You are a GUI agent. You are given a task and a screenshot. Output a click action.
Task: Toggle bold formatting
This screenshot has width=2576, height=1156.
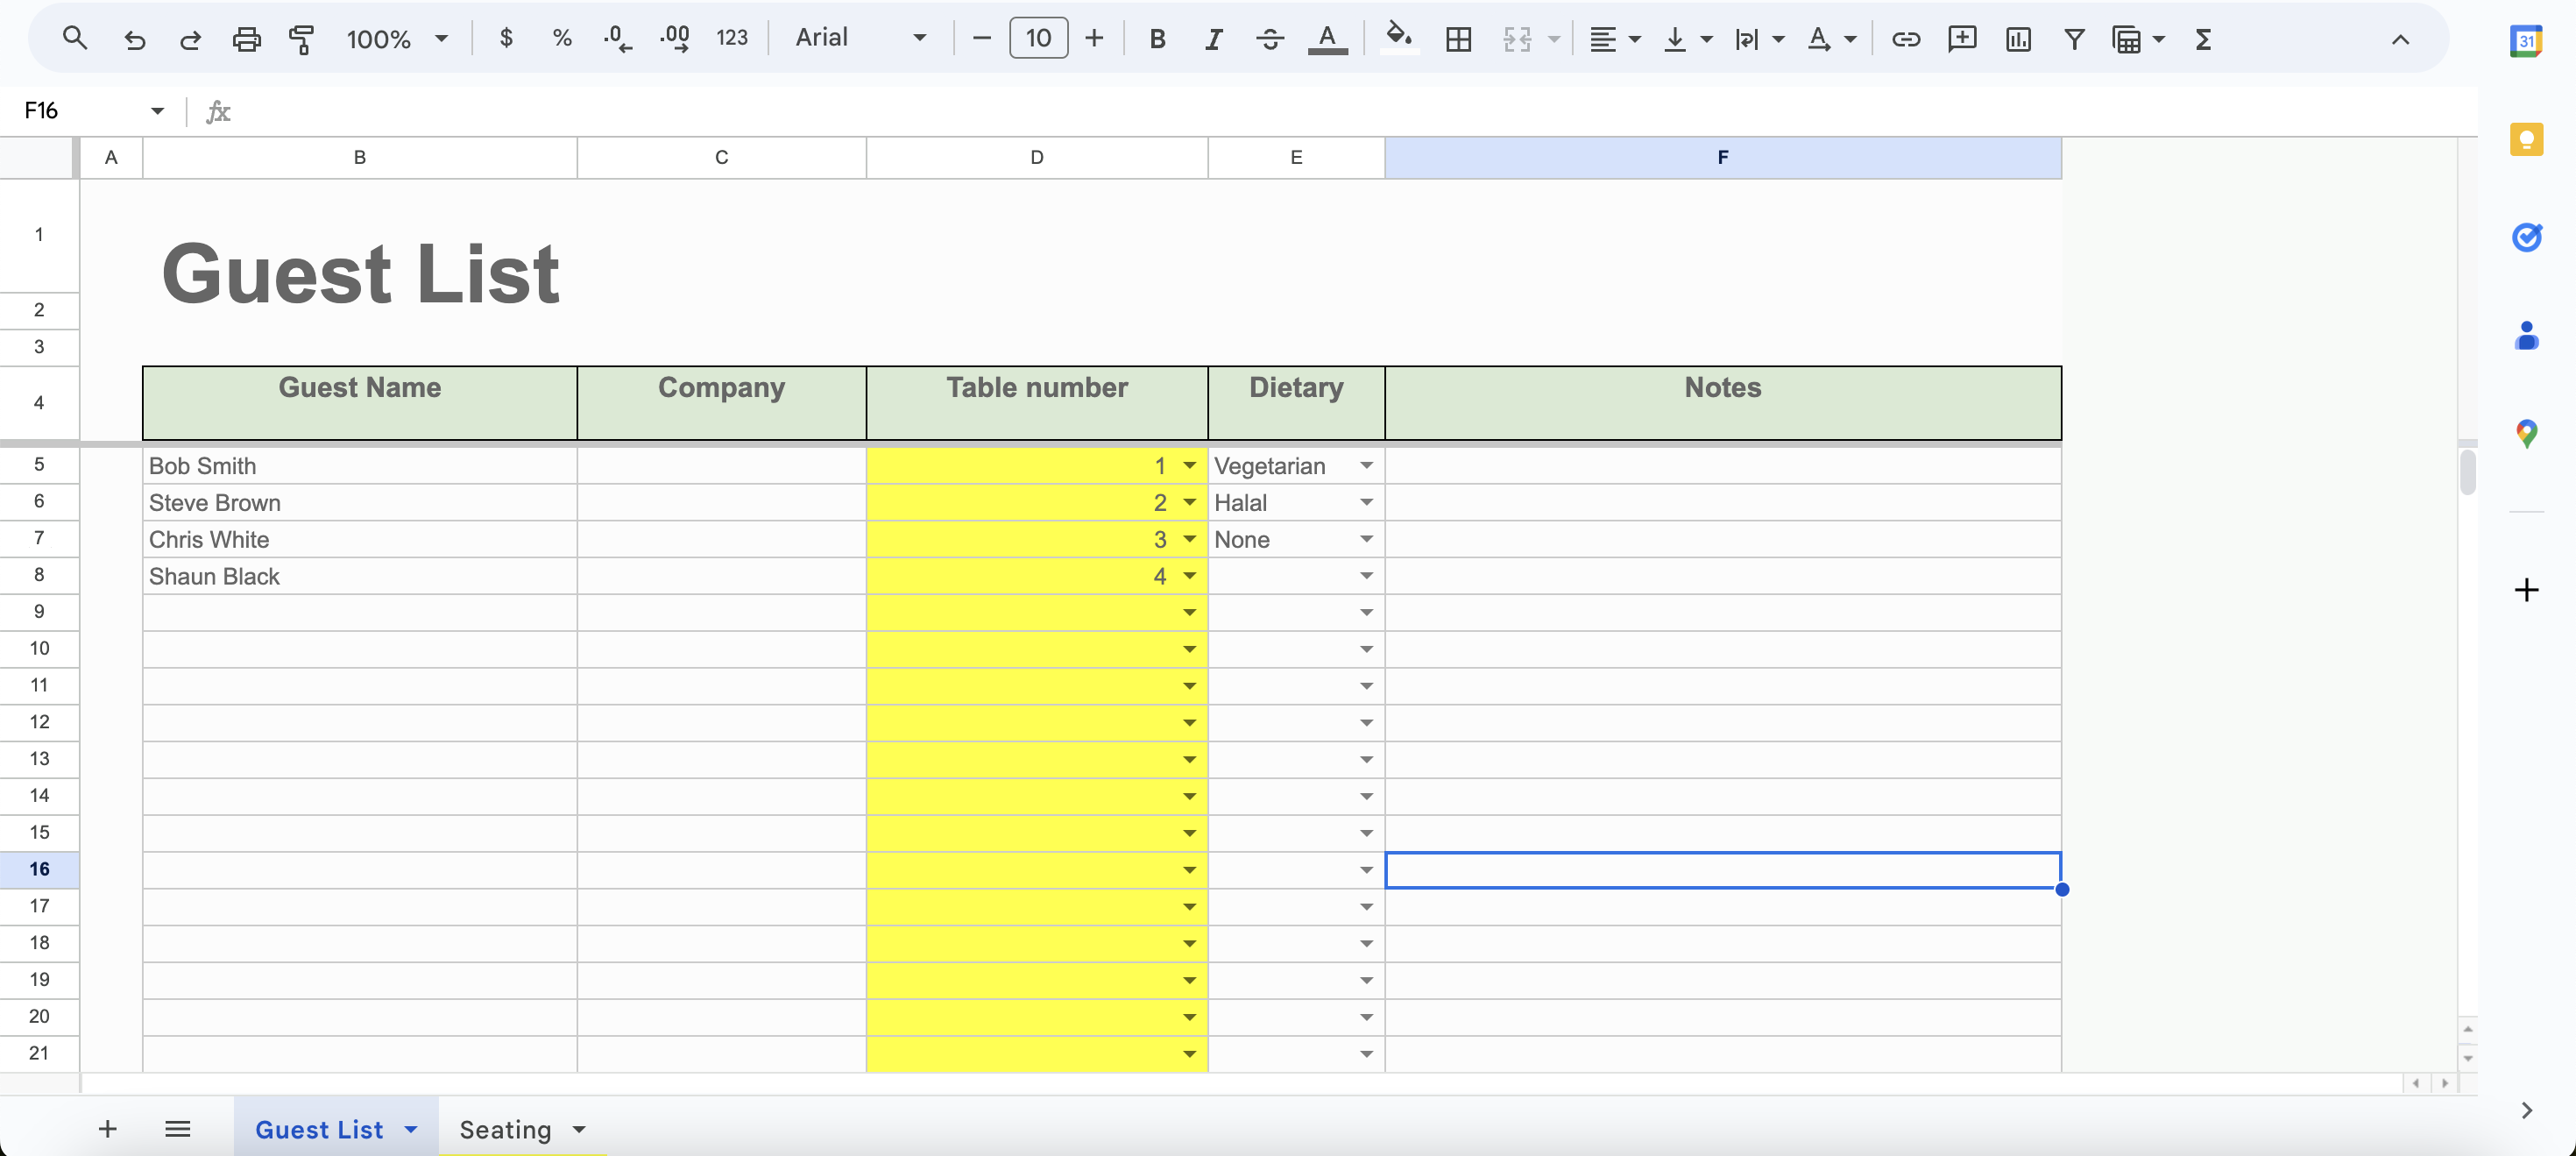pos(1157,39)
